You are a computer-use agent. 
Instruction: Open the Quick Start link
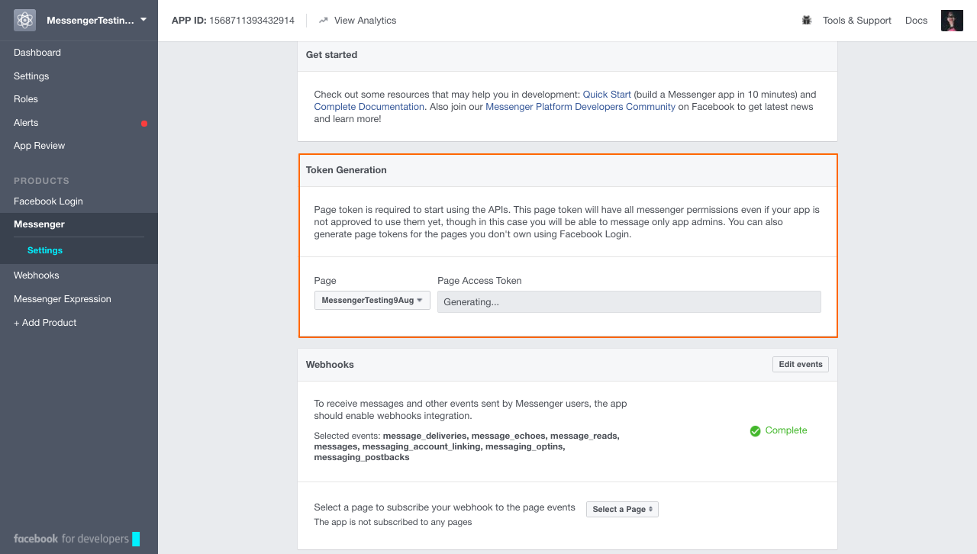click(607, 95)
